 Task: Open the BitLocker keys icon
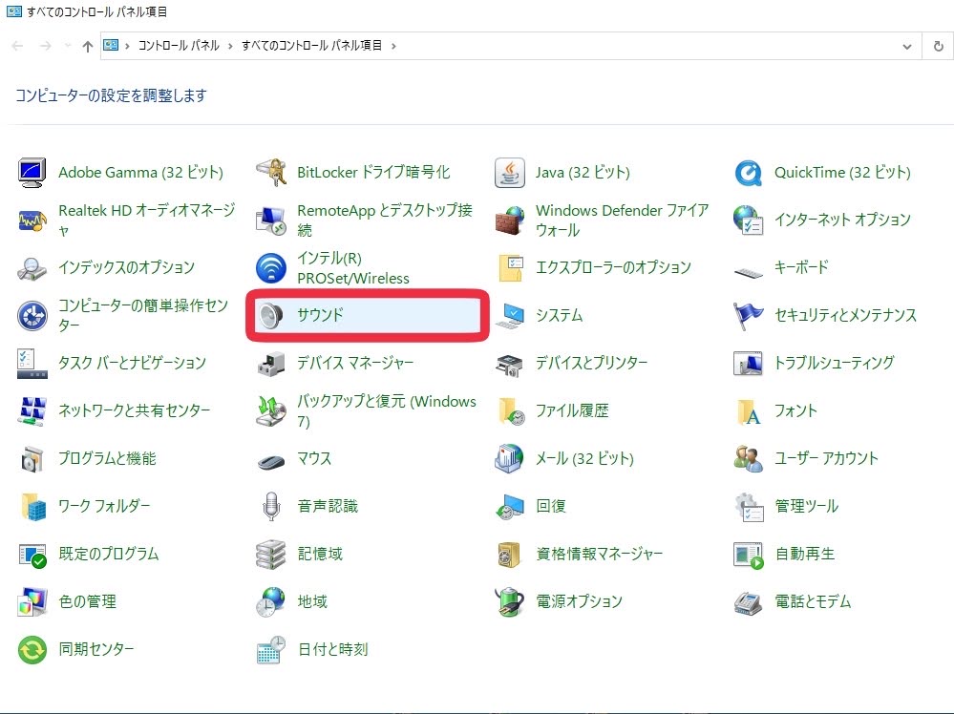pos(272,173)
